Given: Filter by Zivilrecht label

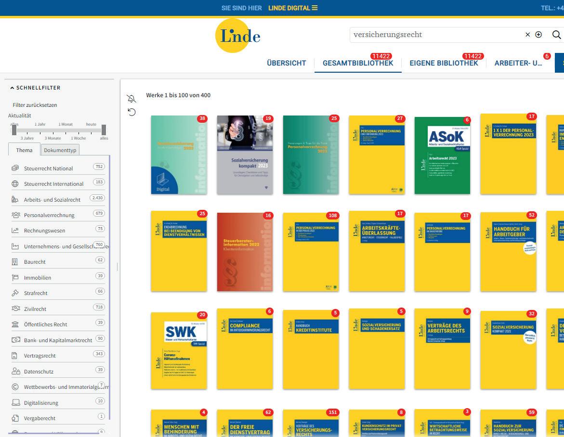Looking at the screenshot, I should [35, 308].
